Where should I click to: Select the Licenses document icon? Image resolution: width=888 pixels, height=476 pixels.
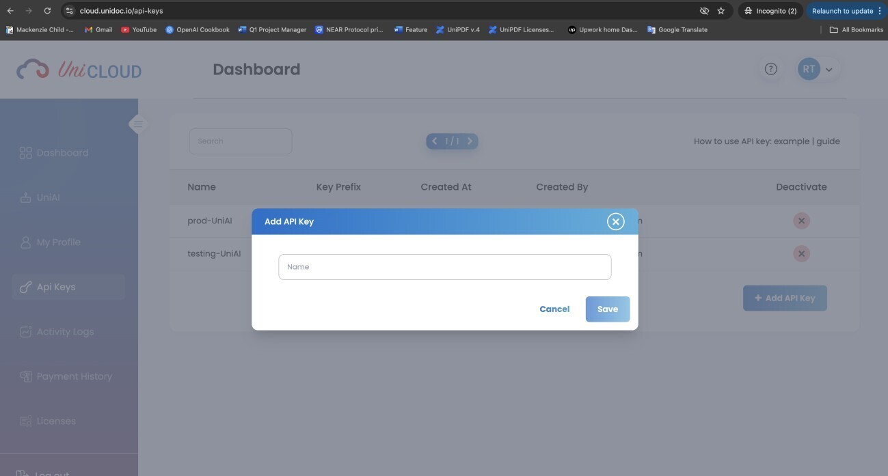25,421
